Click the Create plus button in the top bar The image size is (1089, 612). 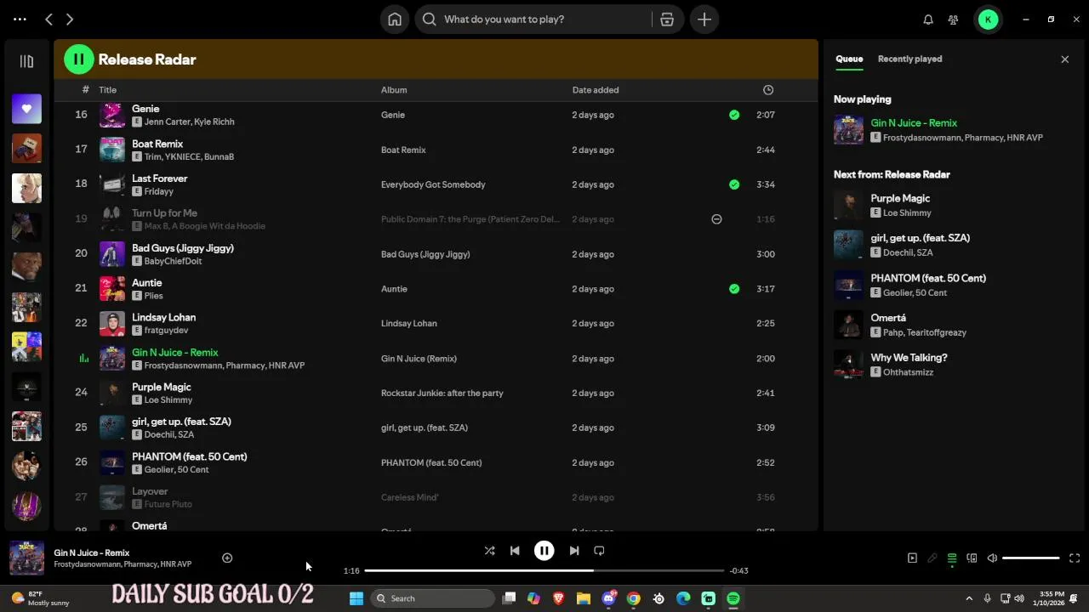tap(704, 20)
